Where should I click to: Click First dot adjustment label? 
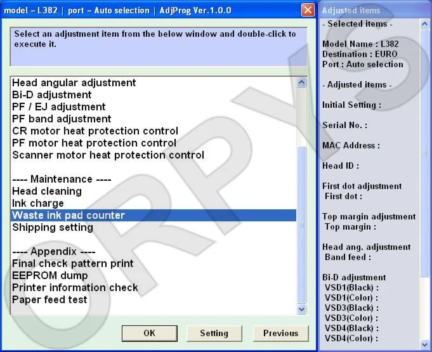pyautogui.click(x=362, y=186)
